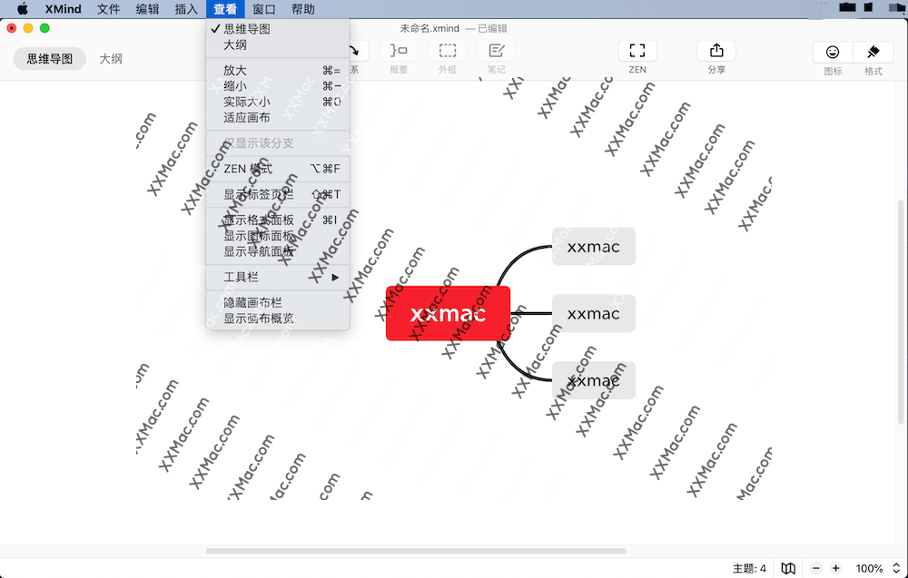Screen dimensions: 908x578
Task: Open the 插入 menu
Action: point(186,9)
